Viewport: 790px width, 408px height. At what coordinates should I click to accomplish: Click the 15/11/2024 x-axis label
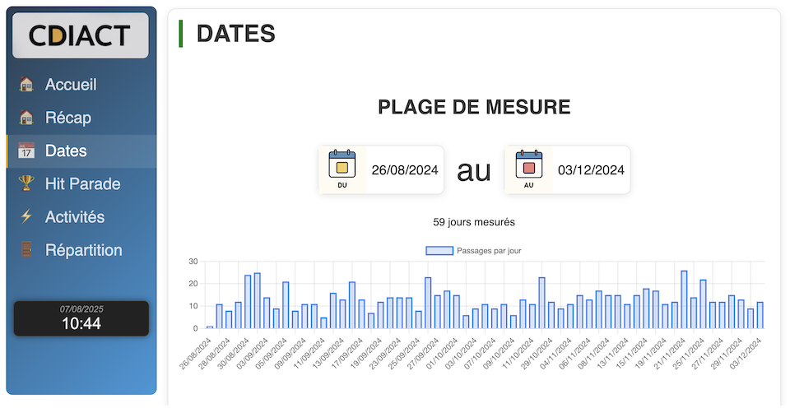pos(632,353)
